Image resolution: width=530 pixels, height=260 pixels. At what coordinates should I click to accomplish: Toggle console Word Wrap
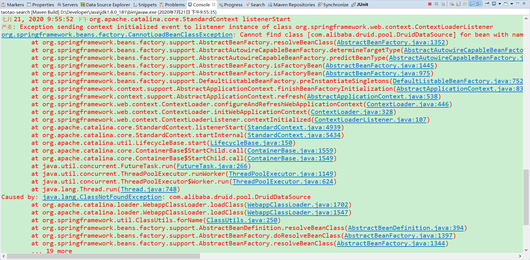(465, 4)
